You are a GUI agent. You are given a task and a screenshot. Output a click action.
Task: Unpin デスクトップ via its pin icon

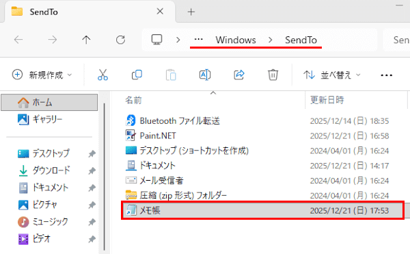pos(92,154)
